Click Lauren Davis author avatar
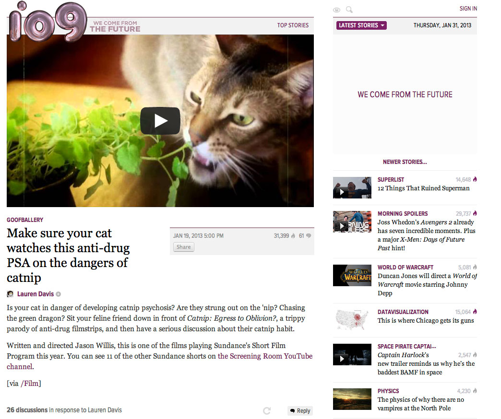Viewport: 501px width, 419px height. coord(10,294)
